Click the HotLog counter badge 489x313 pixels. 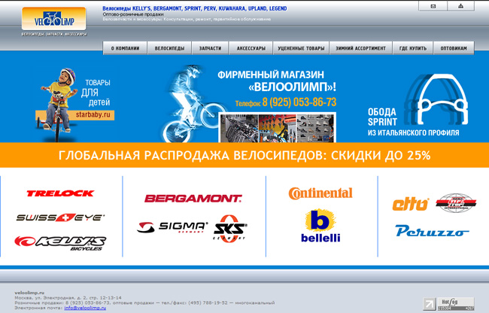456,304
